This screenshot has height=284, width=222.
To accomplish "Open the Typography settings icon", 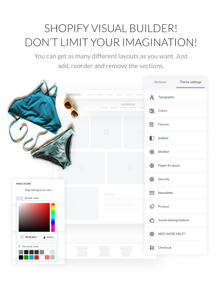I will pos(152,97).
